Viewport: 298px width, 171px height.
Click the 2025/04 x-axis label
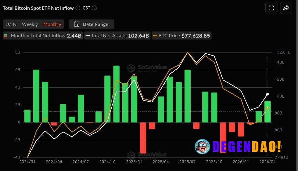(x=161, y=162)
